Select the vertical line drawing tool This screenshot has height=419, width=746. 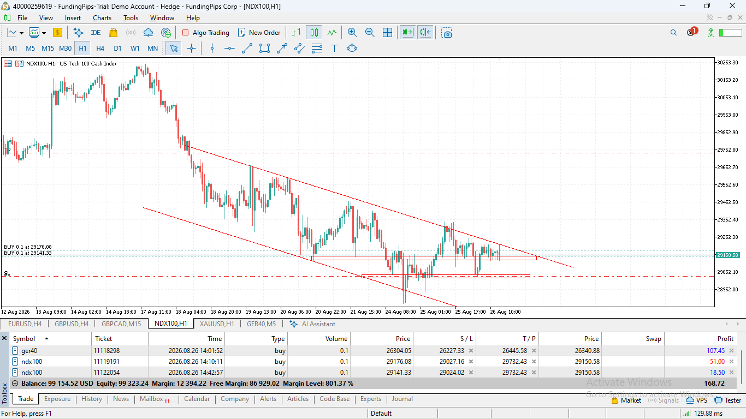point(212,48)
